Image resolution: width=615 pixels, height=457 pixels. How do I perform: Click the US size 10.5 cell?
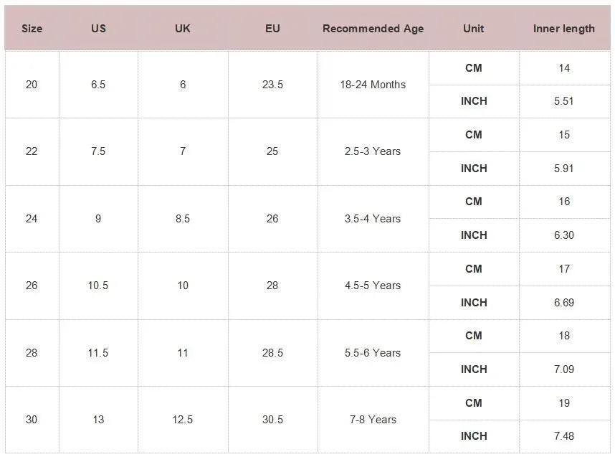(x=98, y=286)
